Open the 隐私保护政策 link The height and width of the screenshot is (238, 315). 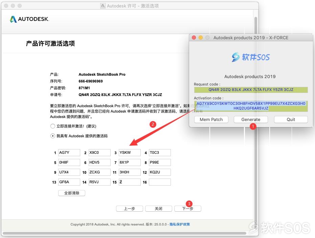(x=180, y=224)
